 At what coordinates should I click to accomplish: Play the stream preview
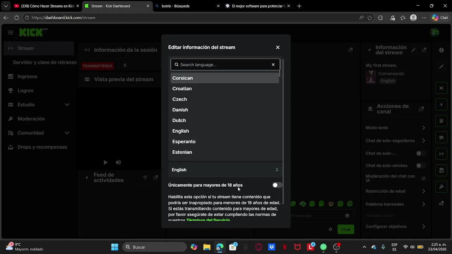point(105,162)
